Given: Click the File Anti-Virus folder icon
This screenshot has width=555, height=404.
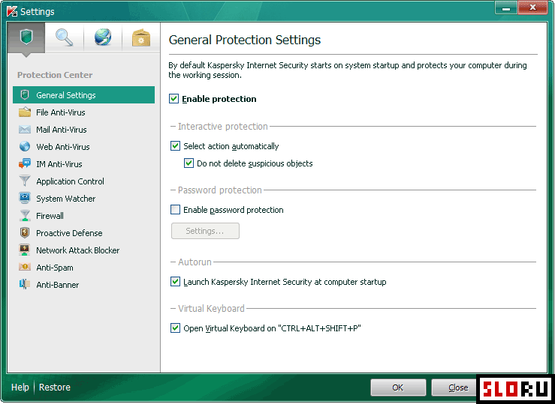Looking at the screenshot, I should tap(25, 112).
